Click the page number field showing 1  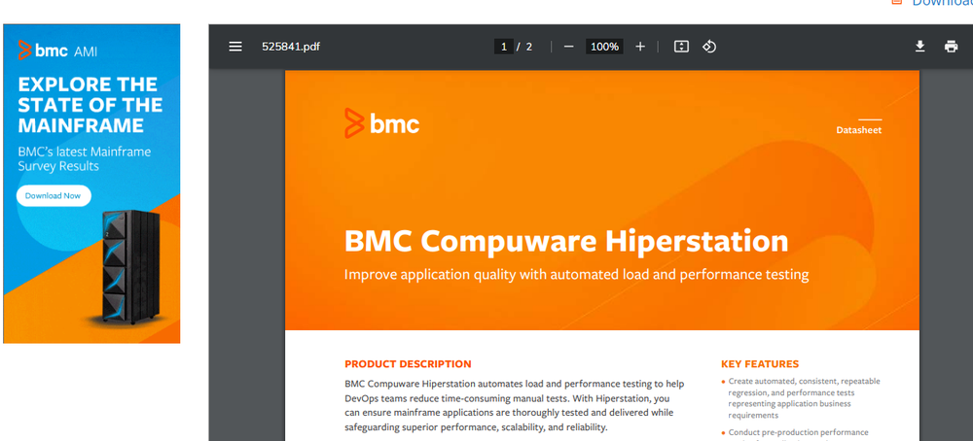point(504,47)
